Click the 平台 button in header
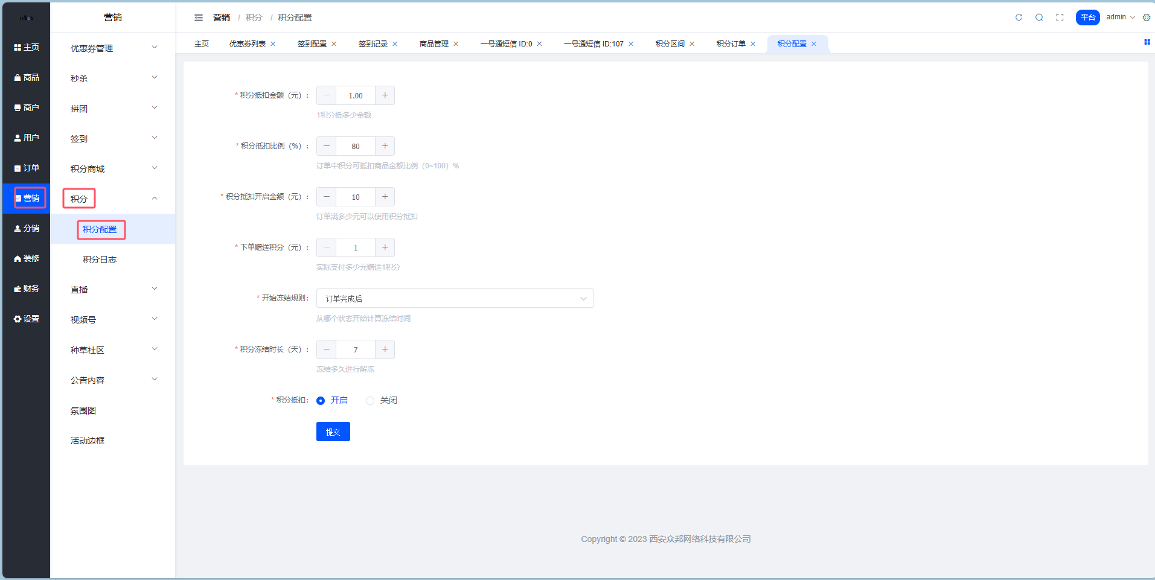This screenshot has height=580, width=1155. (x=1087, y=18)
